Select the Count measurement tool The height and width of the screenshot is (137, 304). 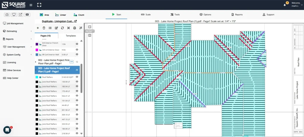(x=79, y=15)
